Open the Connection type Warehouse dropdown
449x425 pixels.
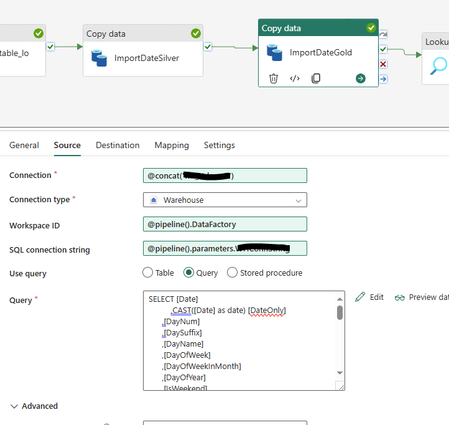224,200
